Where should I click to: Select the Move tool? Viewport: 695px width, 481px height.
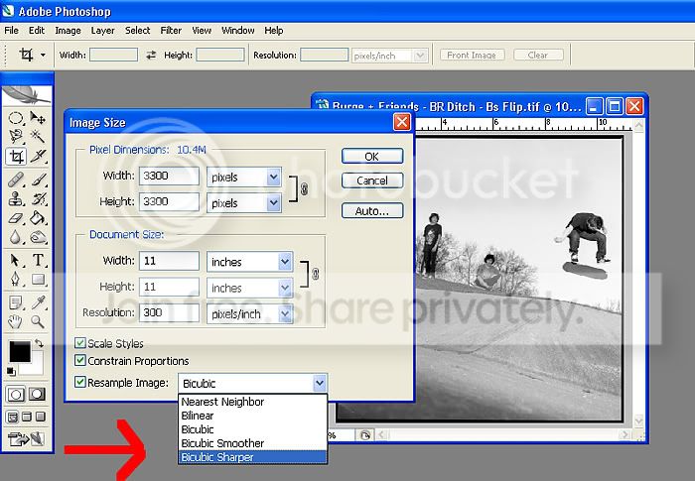[x=39, y=118]
